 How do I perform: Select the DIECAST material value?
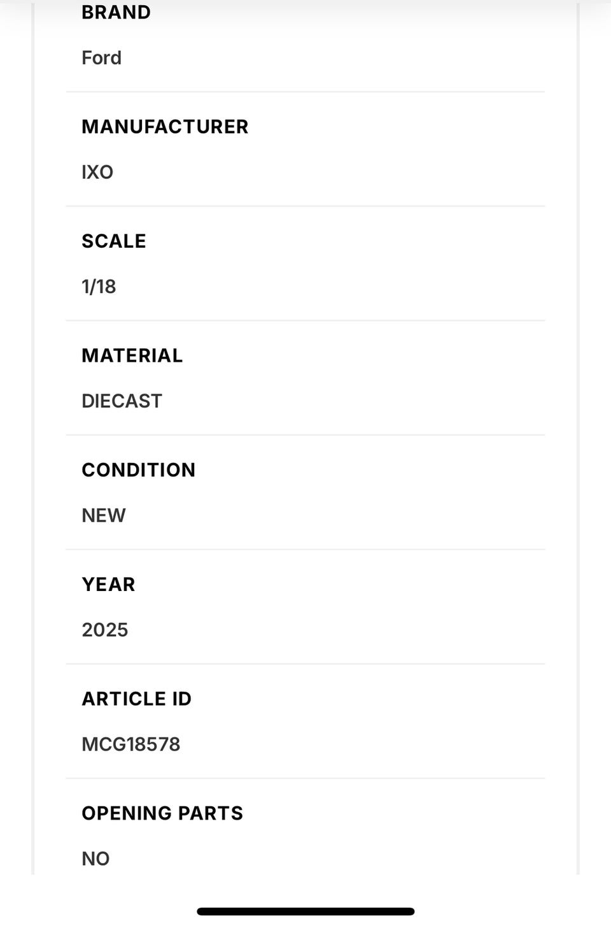pos(122,401)
